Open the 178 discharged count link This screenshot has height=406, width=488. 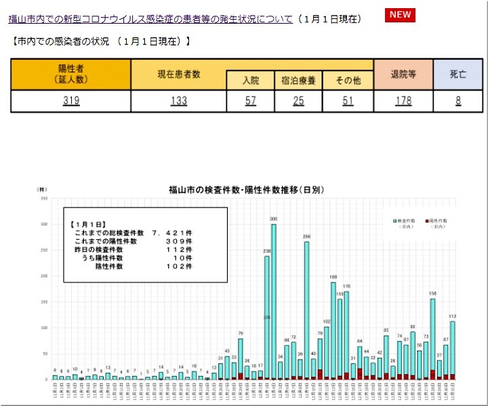(x=403, y=101)
